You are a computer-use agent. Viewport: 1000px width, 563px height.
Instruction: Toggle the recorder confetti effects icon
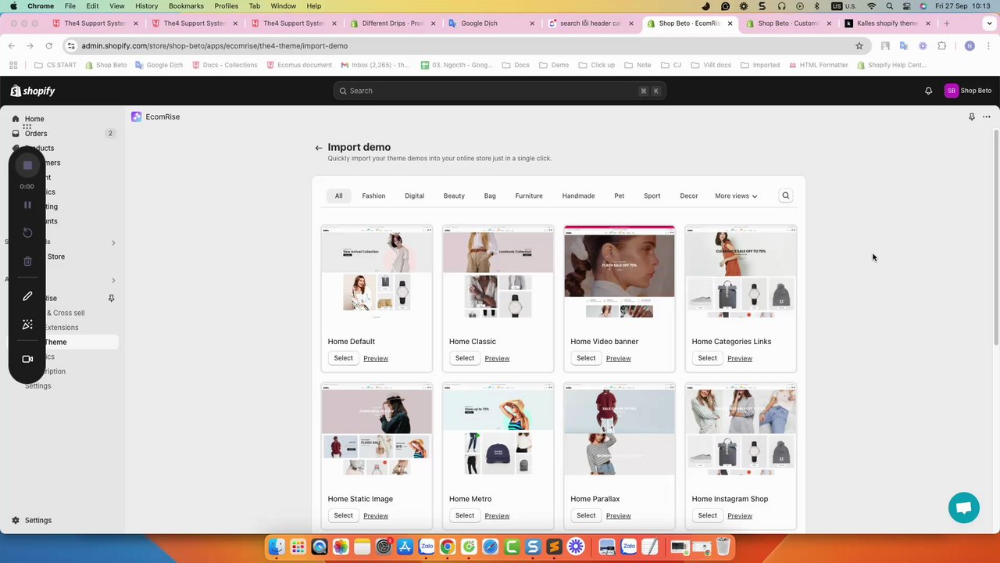pos(27,325)
